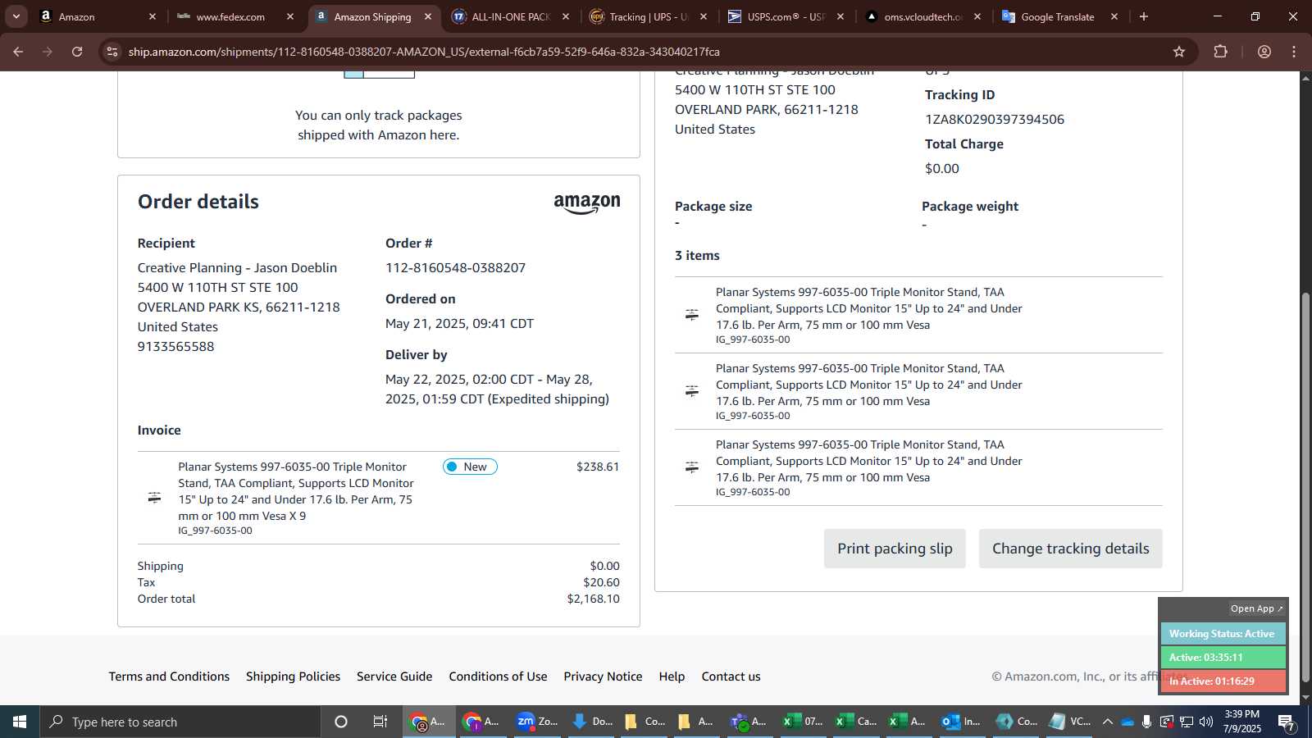Switch to the Tracking | UPS tab
Viewport: 1312px width, 738px height.
pyautogui.click(x=649, y=16)
